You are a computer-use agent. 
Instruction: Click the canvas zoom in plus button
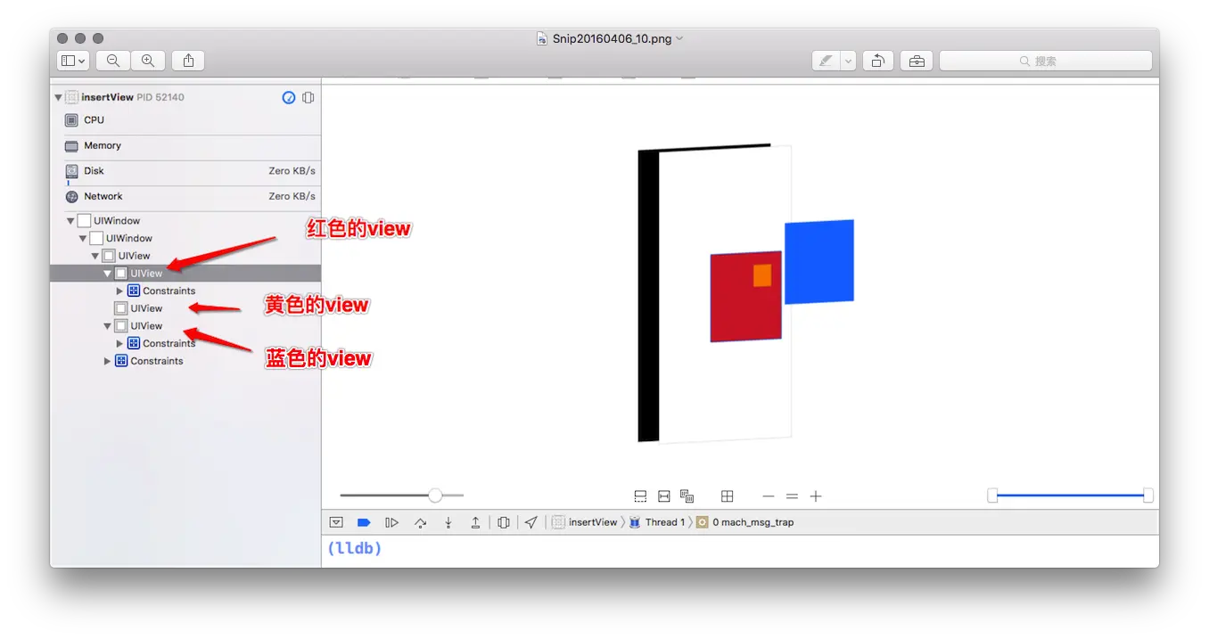(x=815, y=496)
